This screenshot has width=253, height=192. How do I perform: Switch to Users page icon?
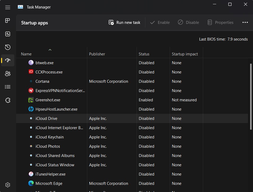click(8, 73)
